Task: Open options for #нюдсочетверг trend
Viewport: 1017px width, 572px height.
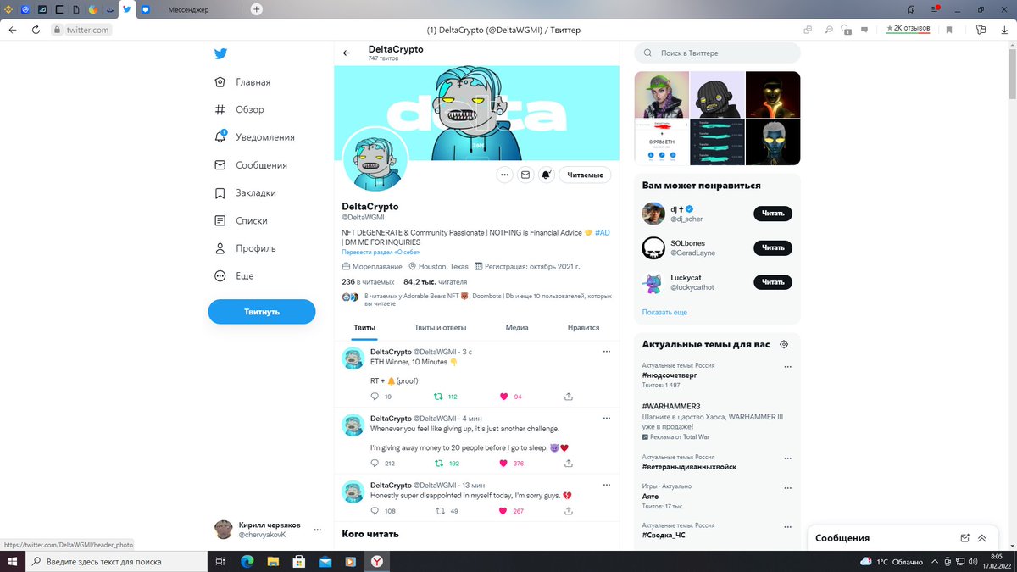Action: (787, 367)
